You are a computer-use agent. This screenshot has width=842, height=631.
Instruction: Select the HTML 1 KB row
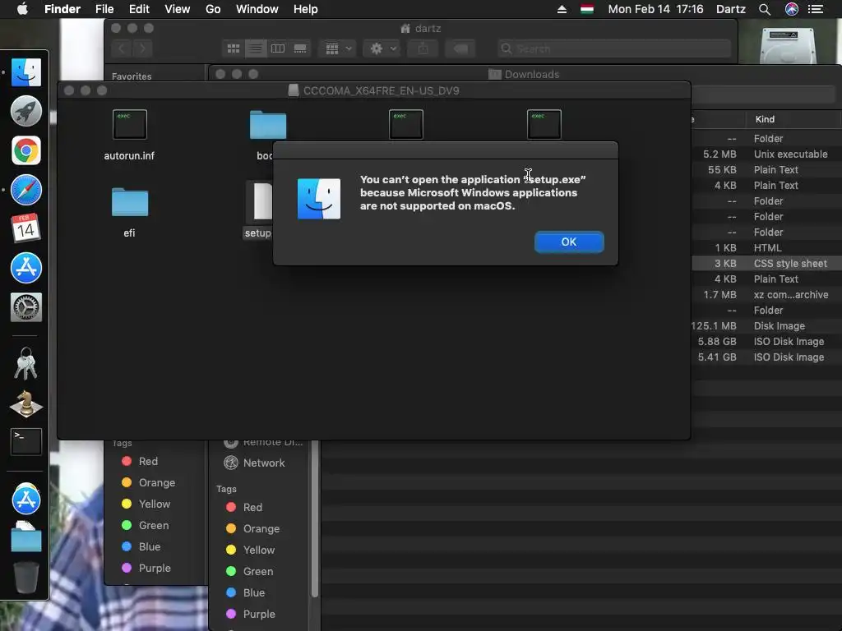pyautogui.click(x=766, y=248)
